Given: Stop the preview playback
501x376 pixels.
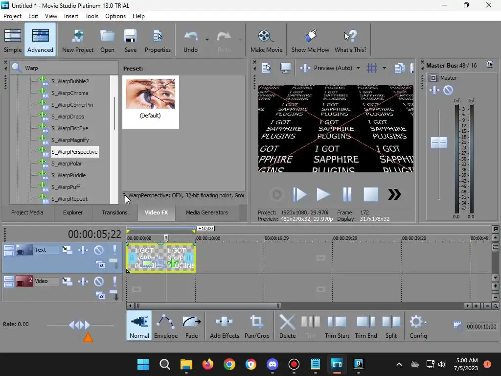Looking at the screenshot, I should pos(371,194).
